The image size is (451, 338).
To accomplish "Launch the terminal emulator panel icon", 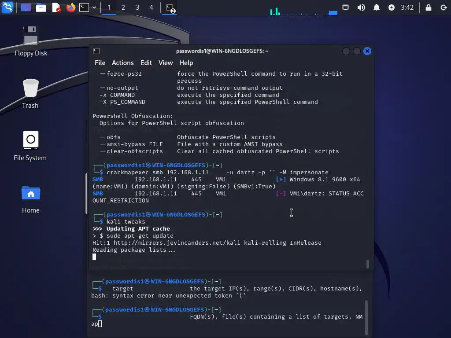I will point(84,7).
